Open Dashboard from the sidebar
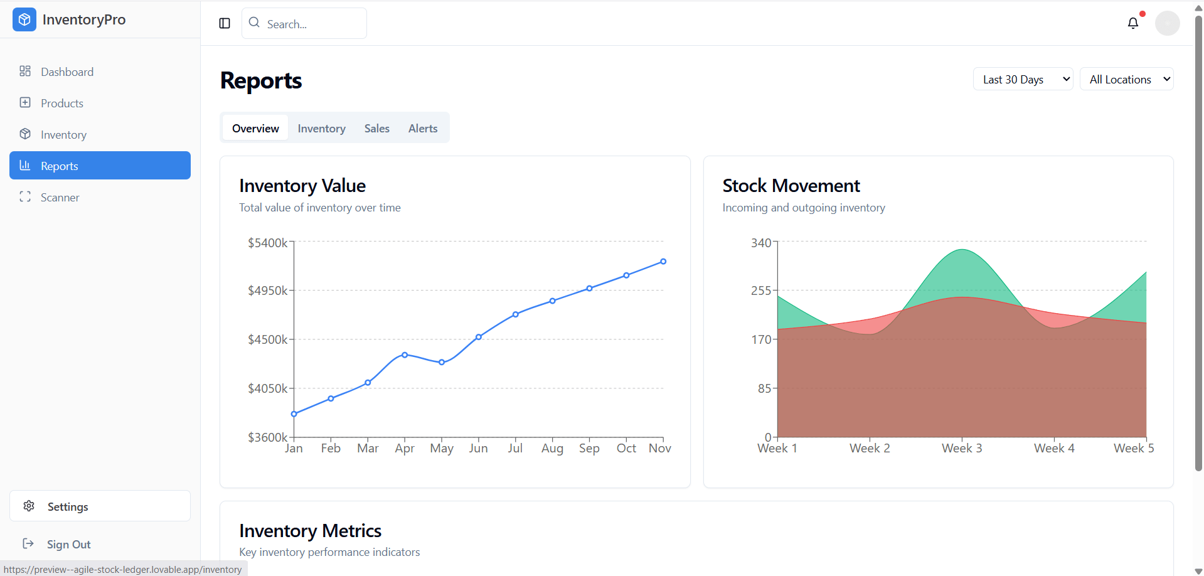Viewport: 1204px width, 576px height. [67, 72]
